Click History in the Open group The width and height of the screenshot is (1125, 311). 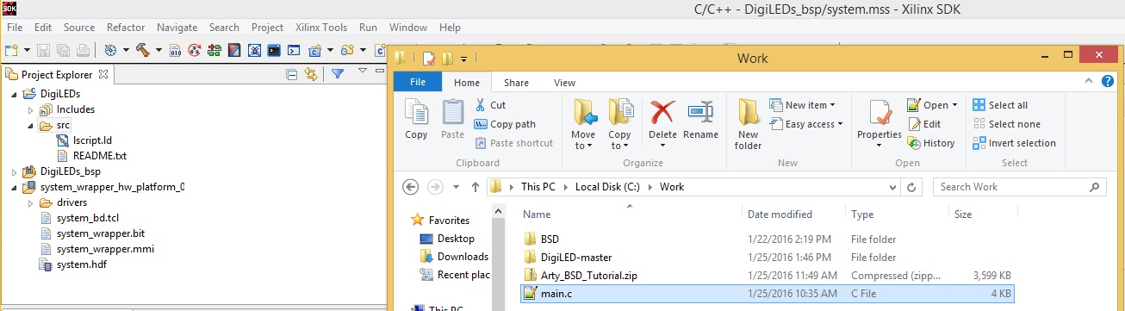point(931,143)
